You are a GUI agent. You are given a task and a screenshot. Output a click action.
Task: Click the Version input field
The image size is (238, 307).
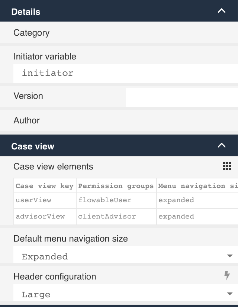point(181,97)
